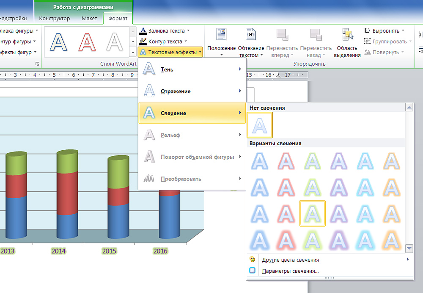Viewport: 423px width, 293px height.
Task: Open the Текстовые эффекты dropdown
Action: pos(170,52)
